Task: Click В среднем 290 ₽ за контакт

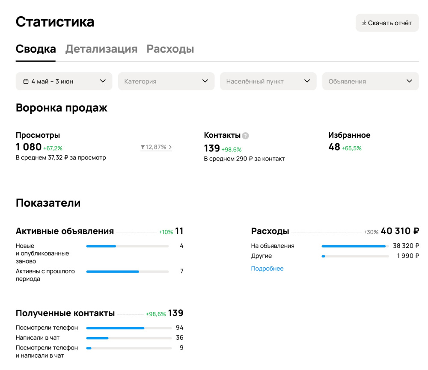Action: tap(244, 159)
